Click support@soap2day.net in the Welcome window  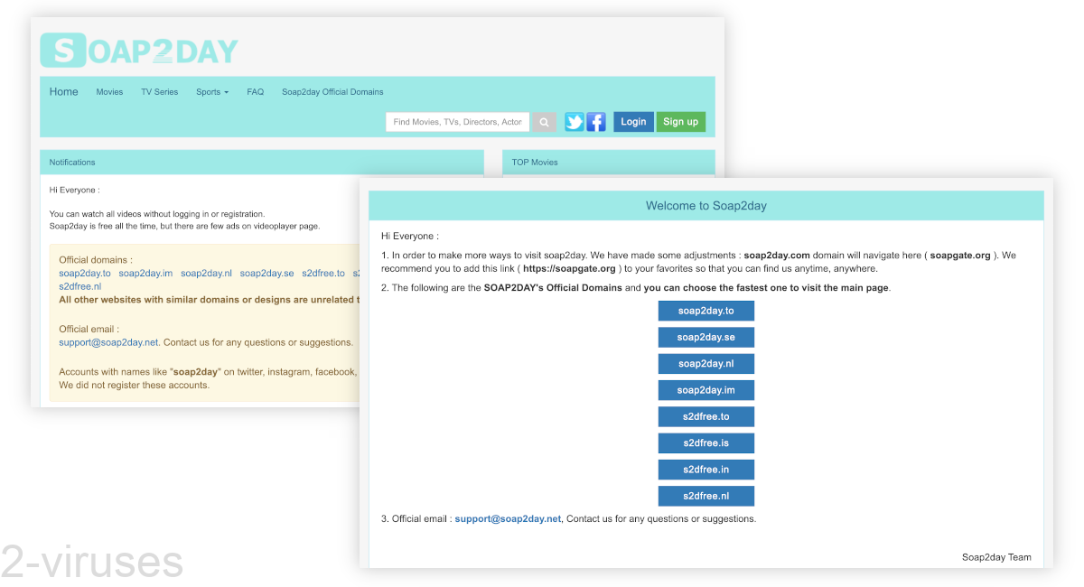508,519
